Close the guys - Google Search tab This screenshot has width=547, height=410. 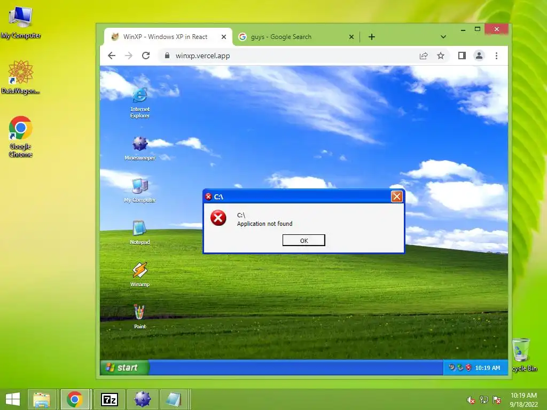(x=351, y=37)
